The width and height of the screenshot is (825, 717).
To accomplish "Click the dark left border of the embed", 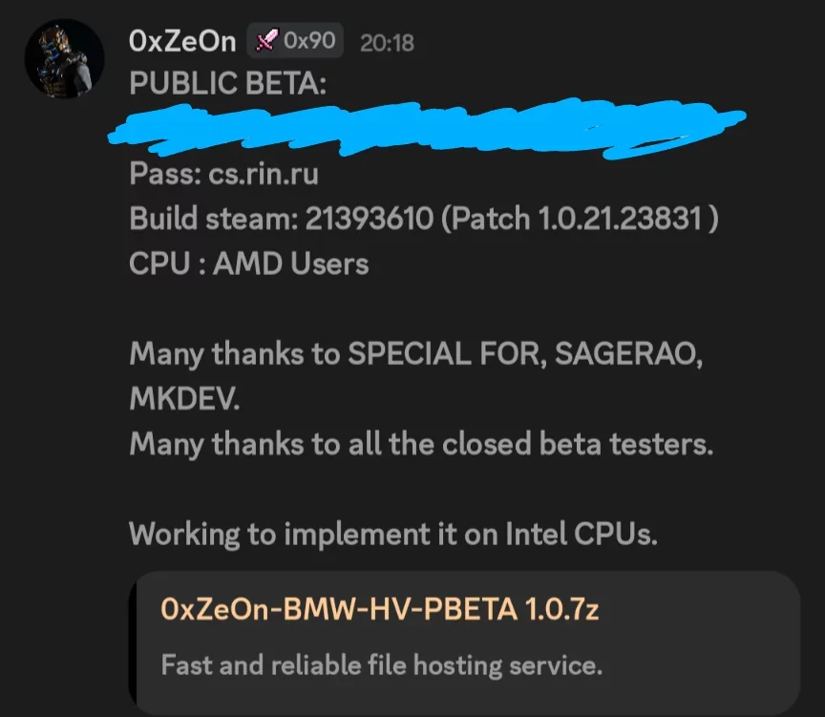I will tap(132, 643).
